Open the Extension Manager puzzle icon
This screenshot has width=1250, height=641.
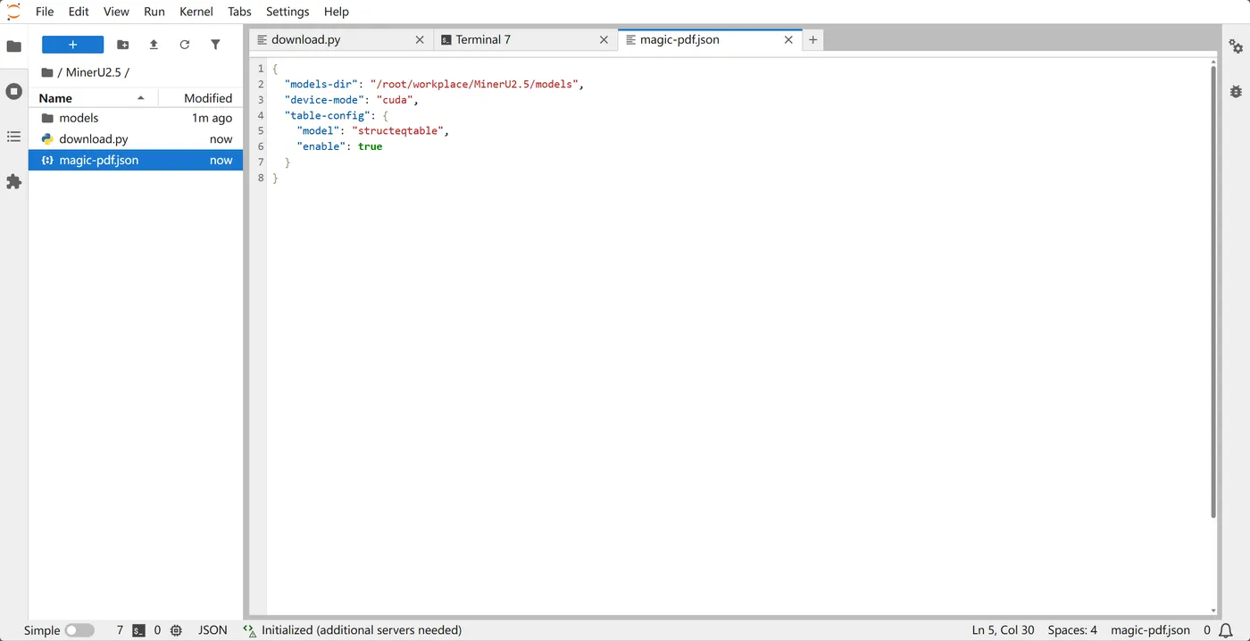click(13, 181)
